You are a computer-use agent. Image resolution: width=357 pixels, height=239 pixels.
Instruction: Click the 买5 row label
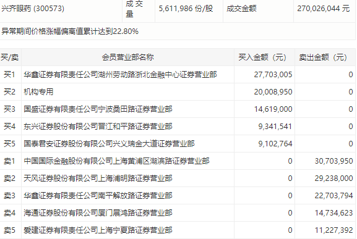pos(9,143)
